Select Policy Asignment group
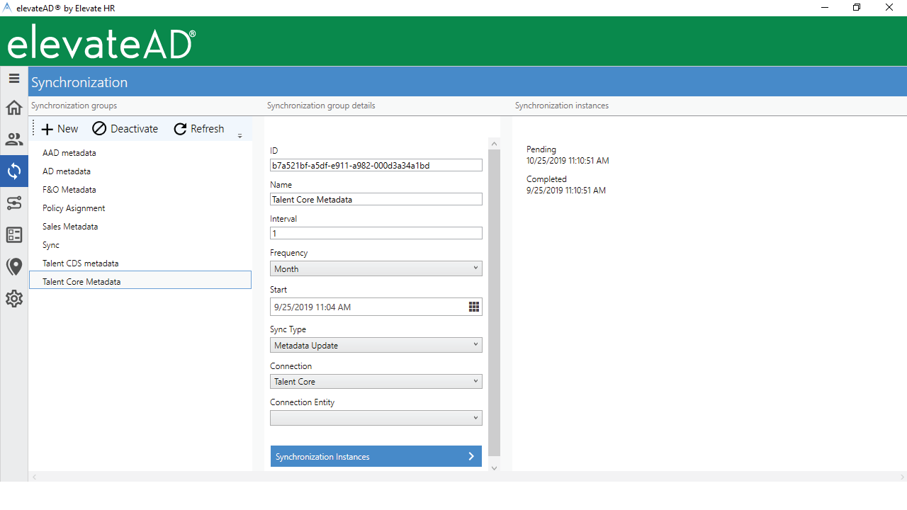 click(140, 208)
